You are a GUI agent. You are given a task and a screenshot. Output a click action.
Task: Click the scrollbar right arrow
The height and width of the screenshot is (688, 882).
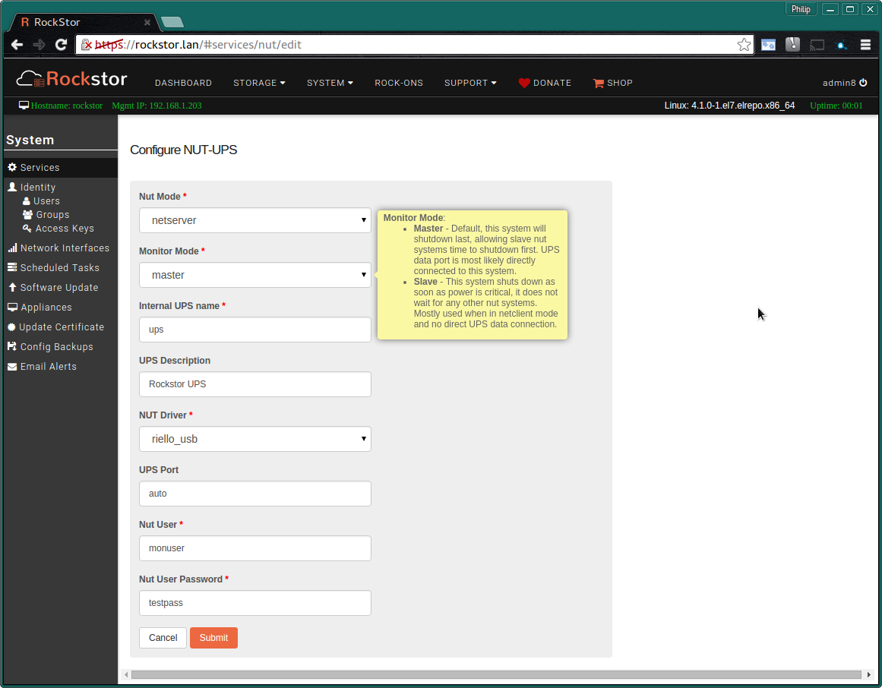coord(868,674)
